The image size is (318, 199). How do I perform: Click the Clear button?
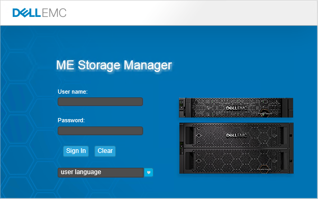coord(105,151)
